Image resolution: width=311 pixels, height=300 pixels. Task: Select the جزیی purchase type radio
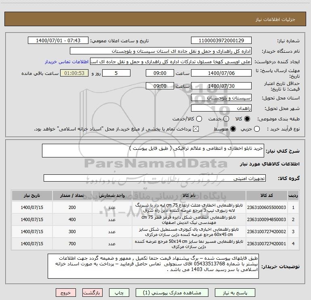pyautogui.click(x=257, y=129)
